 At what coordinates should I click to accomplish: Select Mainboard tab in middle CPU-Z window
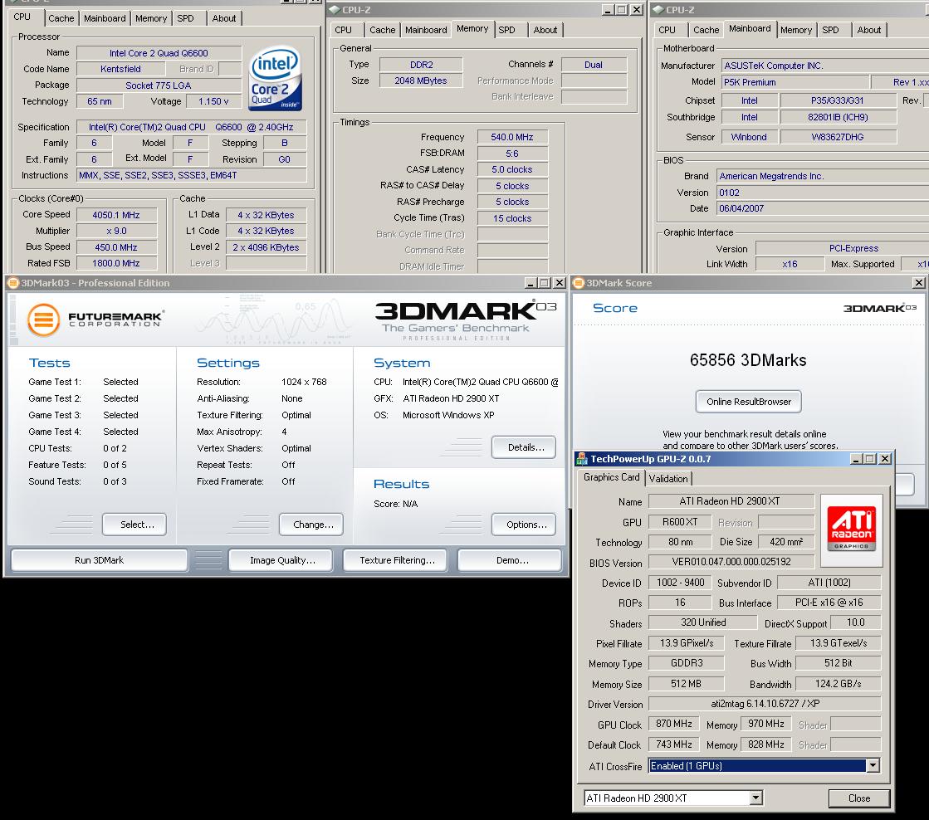tap(426, 30)
